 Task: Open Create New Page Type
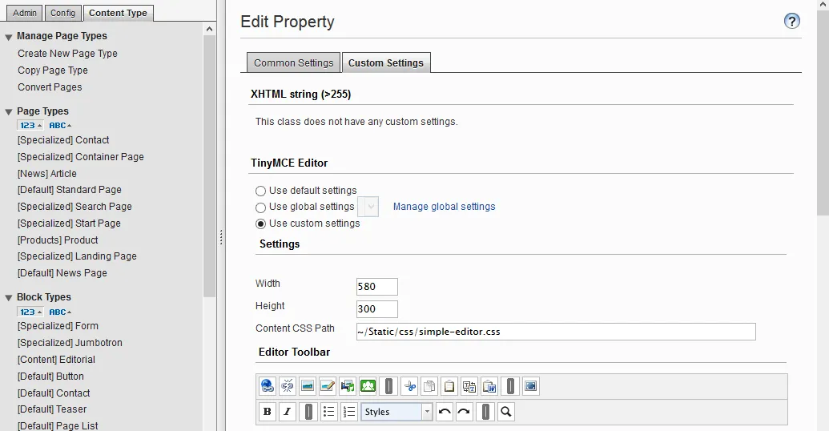[67, 54]
